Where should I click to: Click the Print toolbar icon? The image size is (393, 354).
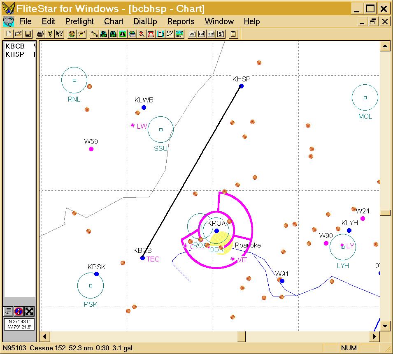click(x=40, y=34)
